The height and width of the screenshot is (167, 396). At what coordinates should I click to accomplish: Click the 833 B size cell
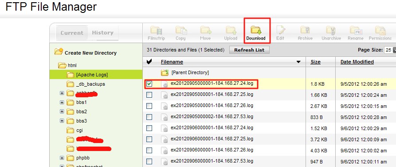coord(317,117)
